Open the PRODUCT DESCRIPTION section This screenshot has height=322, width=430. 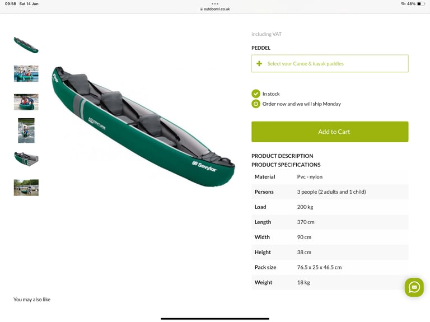(x=282, y=156)
